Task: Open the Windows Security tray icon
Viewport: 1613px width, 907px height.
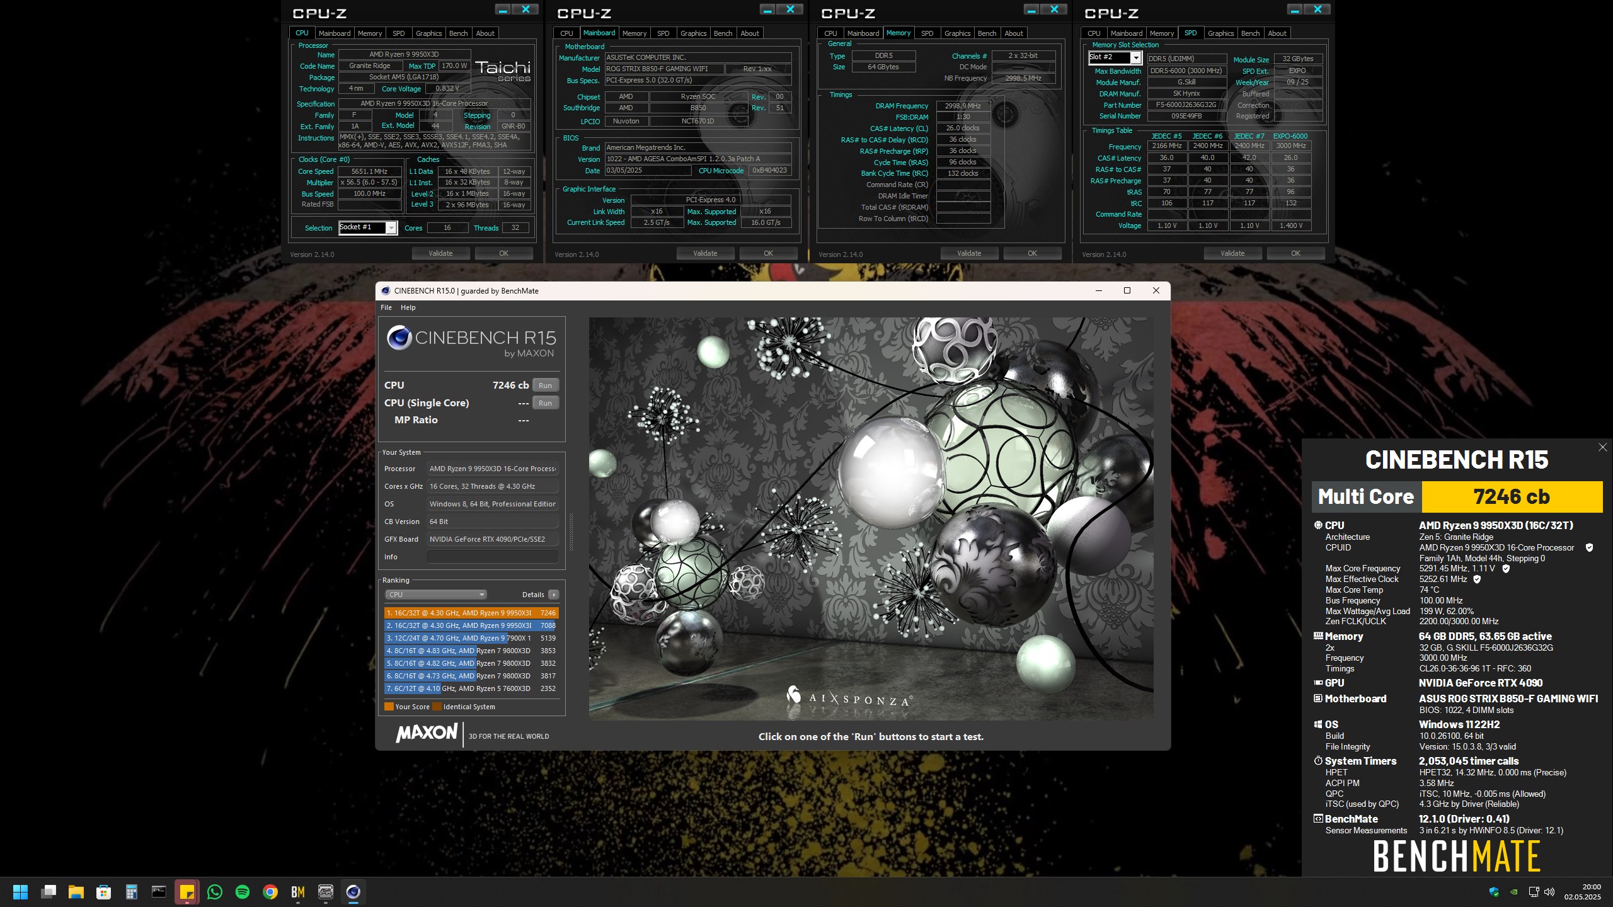Action: click(x=1494, y=892)
